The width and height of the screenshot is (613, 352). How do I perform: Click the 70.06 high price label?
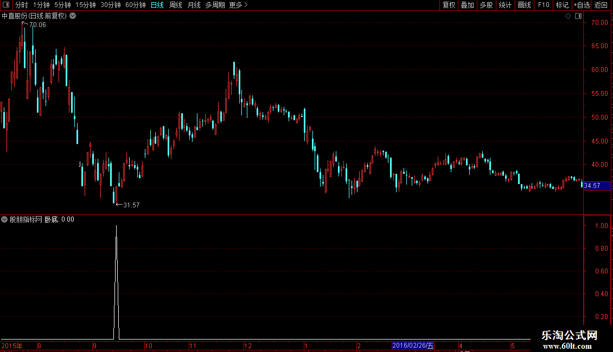point(37,24)
